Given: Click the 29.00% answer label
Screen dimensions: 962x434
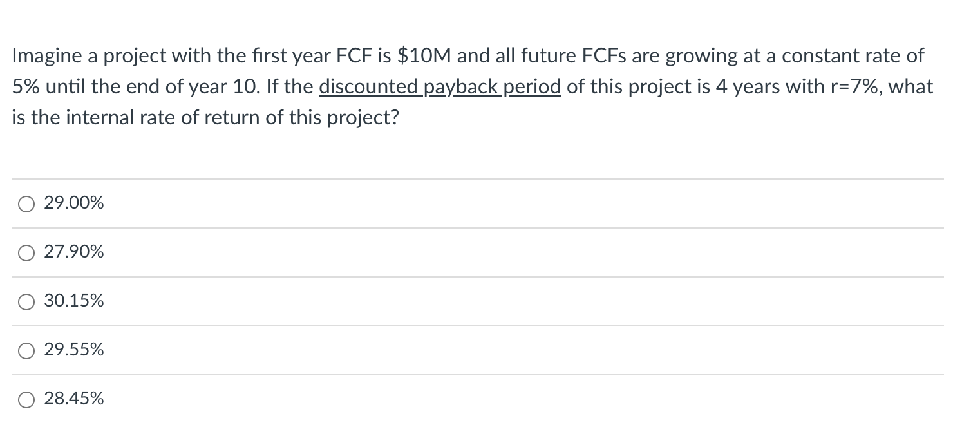Looking at the screenshot, I should [73, 202].
